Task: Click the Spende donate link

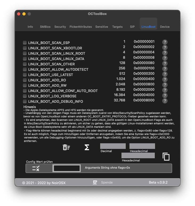Action: [x=107, y=183]
